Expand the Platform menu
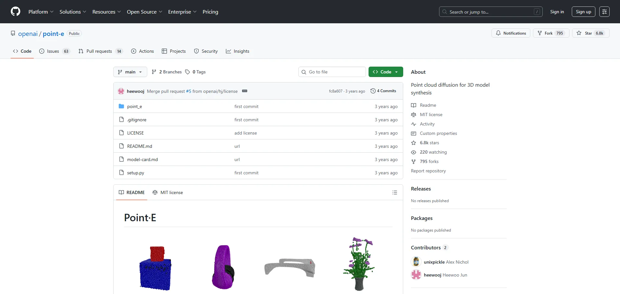 (41, 12)
